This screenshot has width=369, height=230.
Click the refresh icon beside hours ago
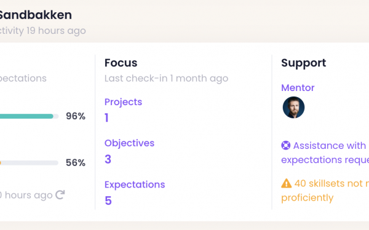click(60, 195)
